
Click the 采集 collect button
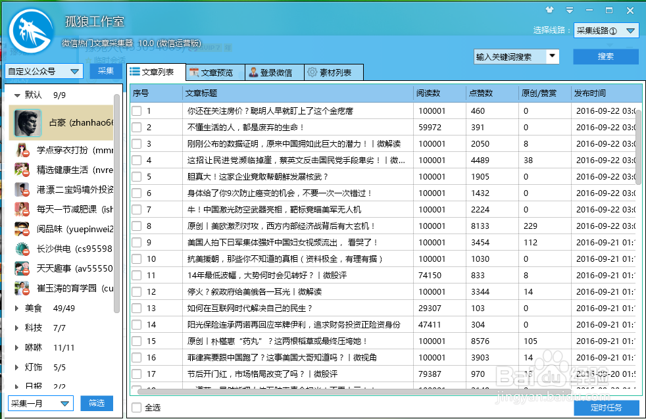click(x=106, y=71)
